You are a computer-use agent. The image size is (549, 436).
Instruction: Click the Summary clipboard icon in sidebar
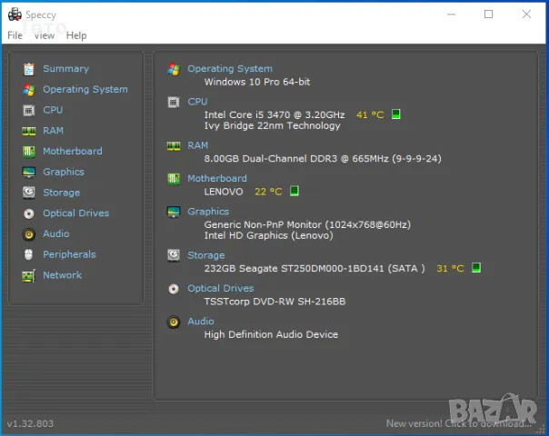[29, 69]
